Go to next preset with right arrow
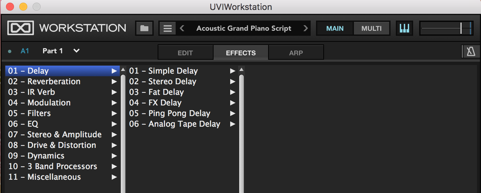Viewport: 481px width, 193px height. (x=305, y=28)
